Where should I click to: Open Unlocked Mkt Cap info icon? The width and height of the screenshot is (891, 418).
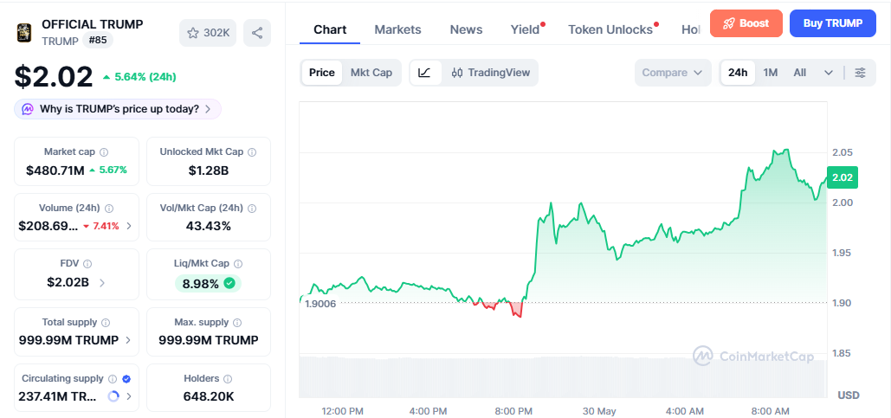pyautogui.click(x=252, y=152)
